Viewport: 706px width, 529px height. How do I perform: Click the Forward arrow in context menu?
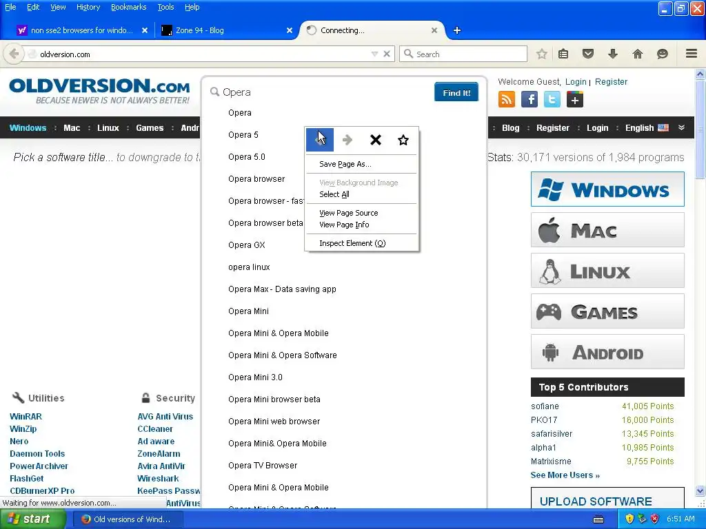(347, 140)
